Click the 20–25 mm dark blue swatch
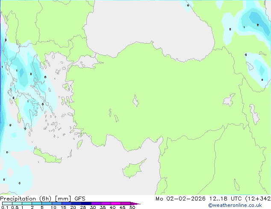 (77, 203)
